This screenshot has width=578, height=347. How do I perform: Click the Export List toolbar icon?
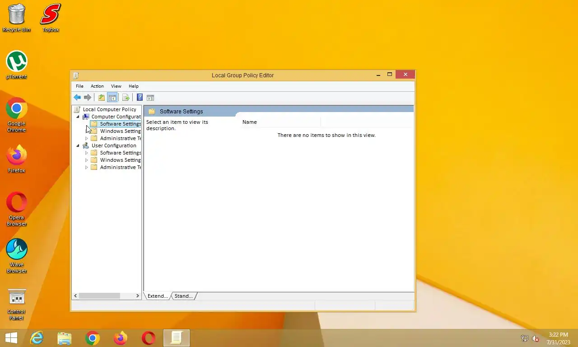pos(126,98)
